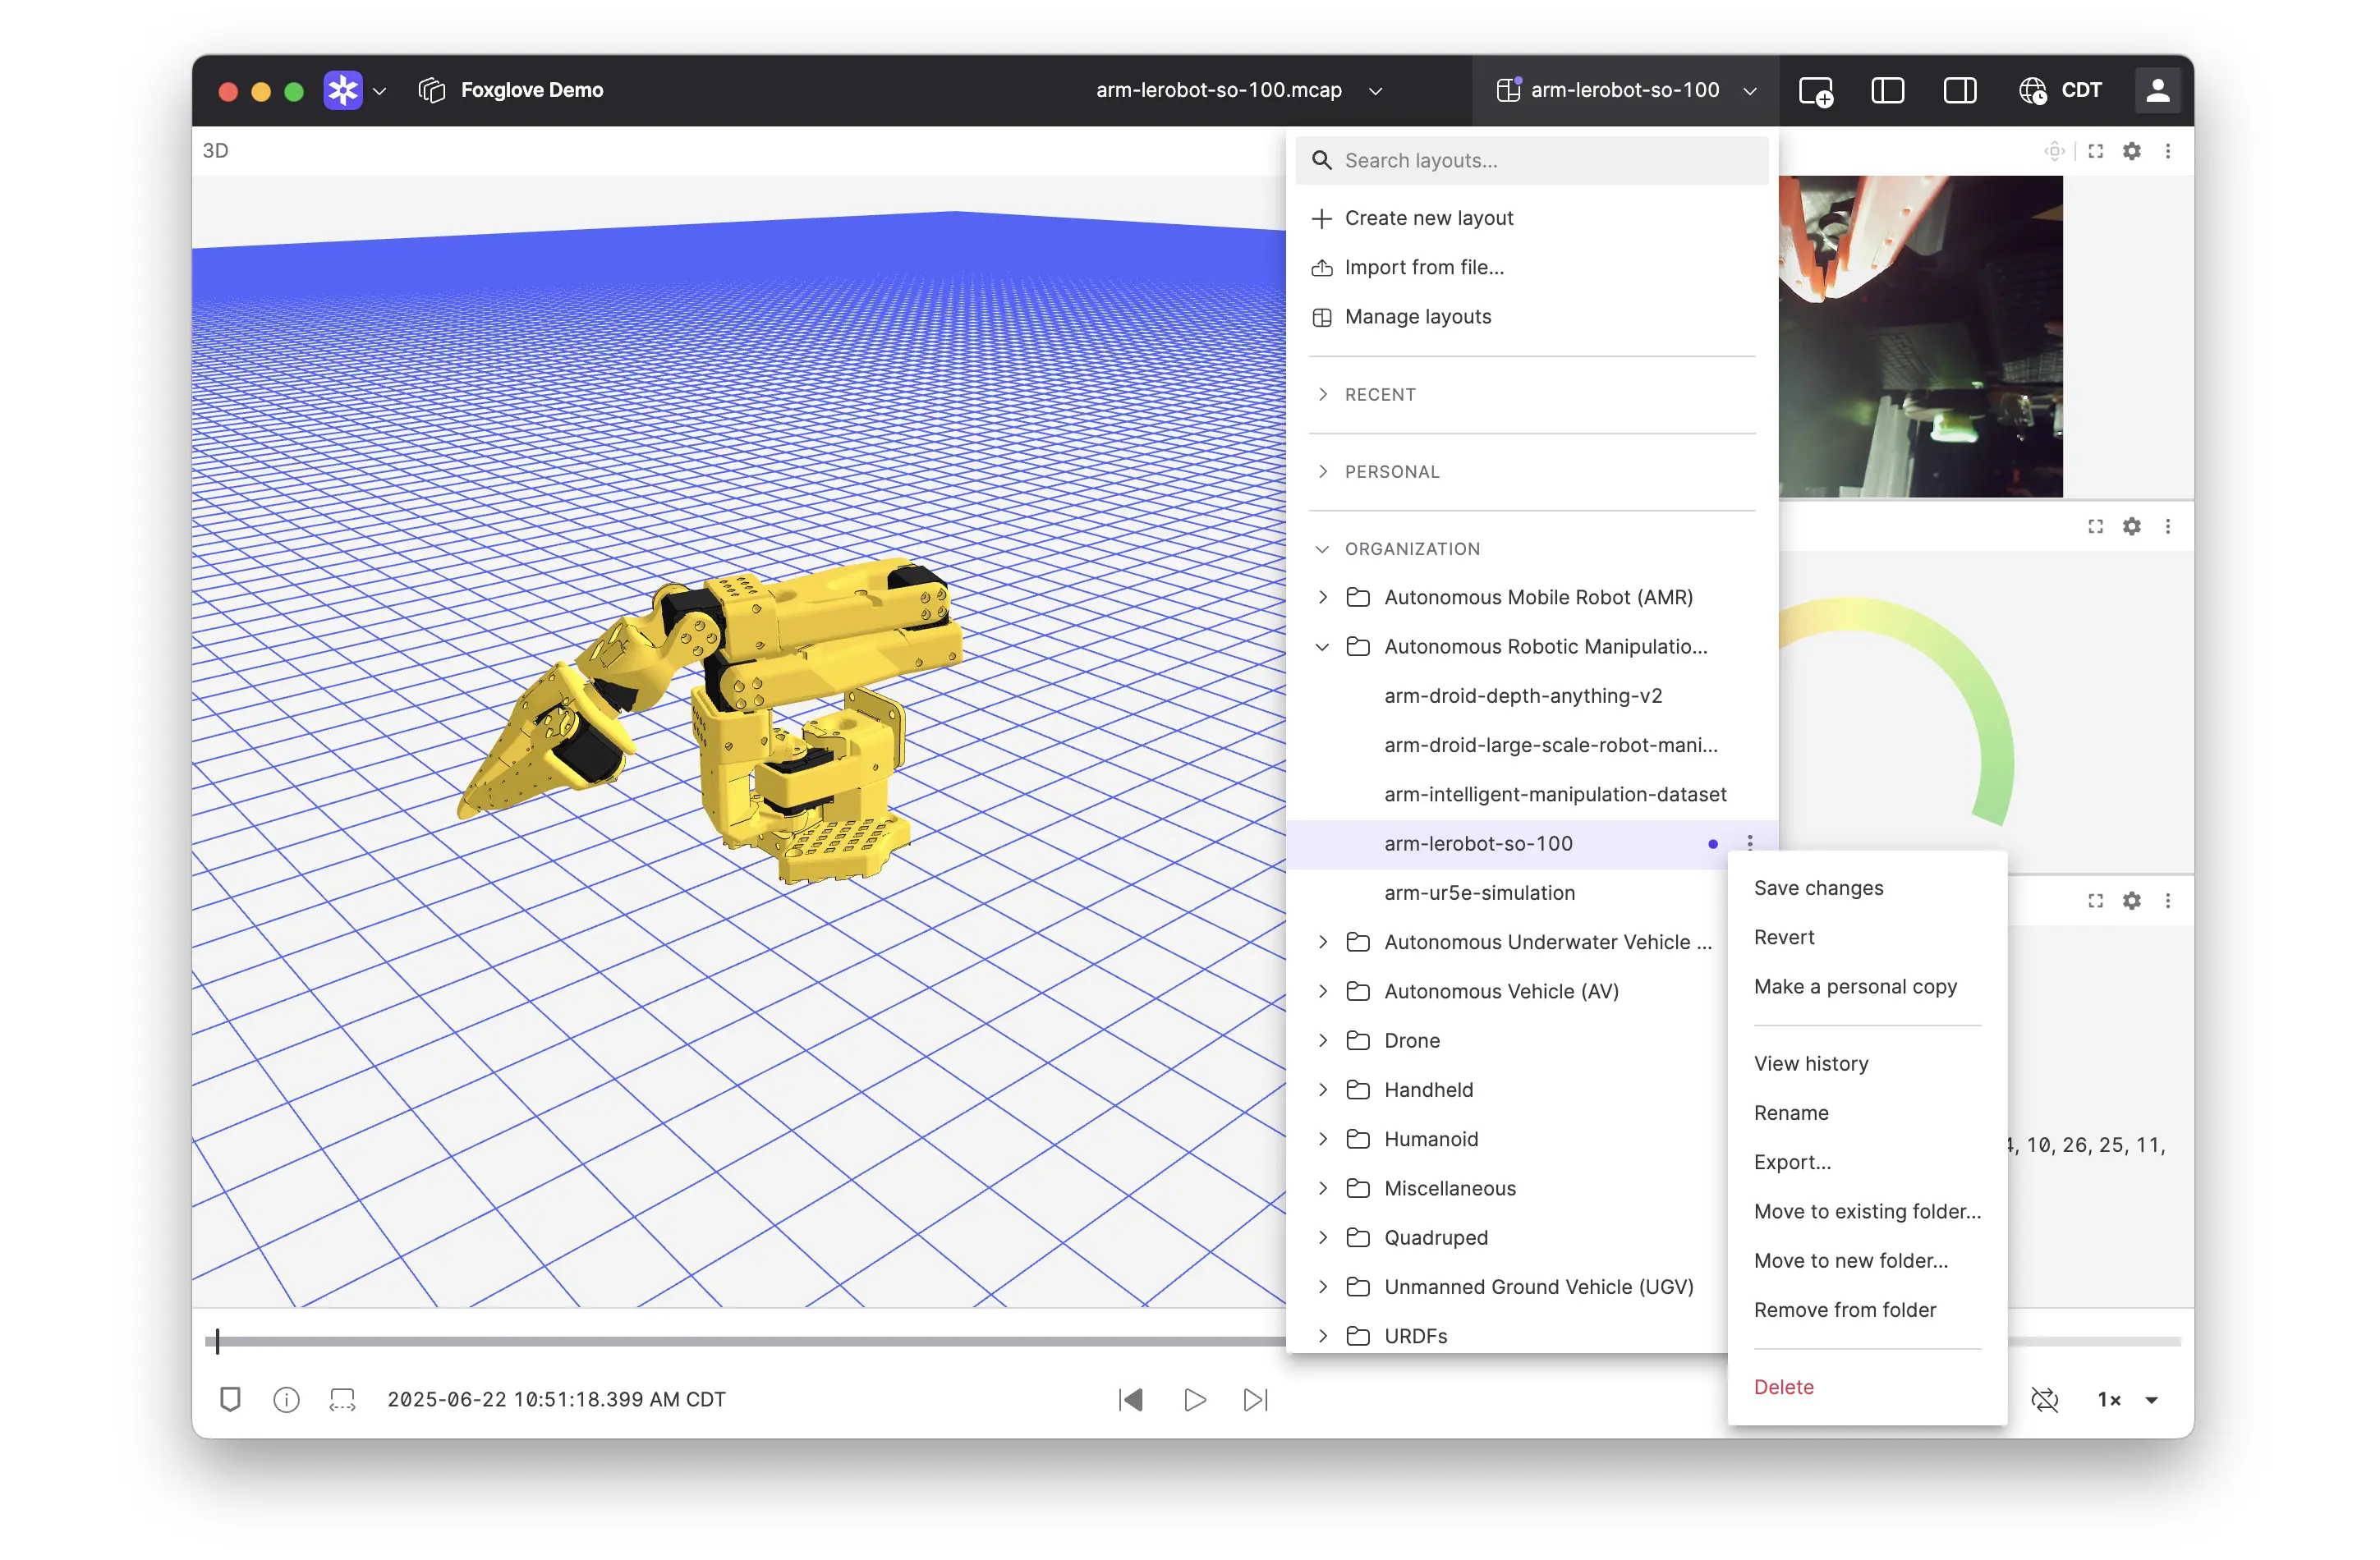The image size is (2380, 1560).
Task: Open the data source info icon
Action: coord(286,1399)
